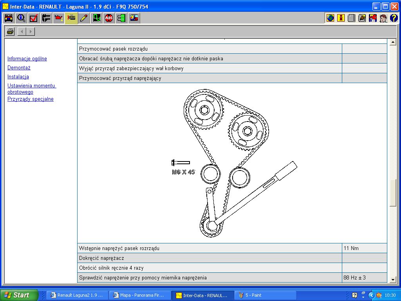
Task: Open the Demontaż link
Action: 19,67
